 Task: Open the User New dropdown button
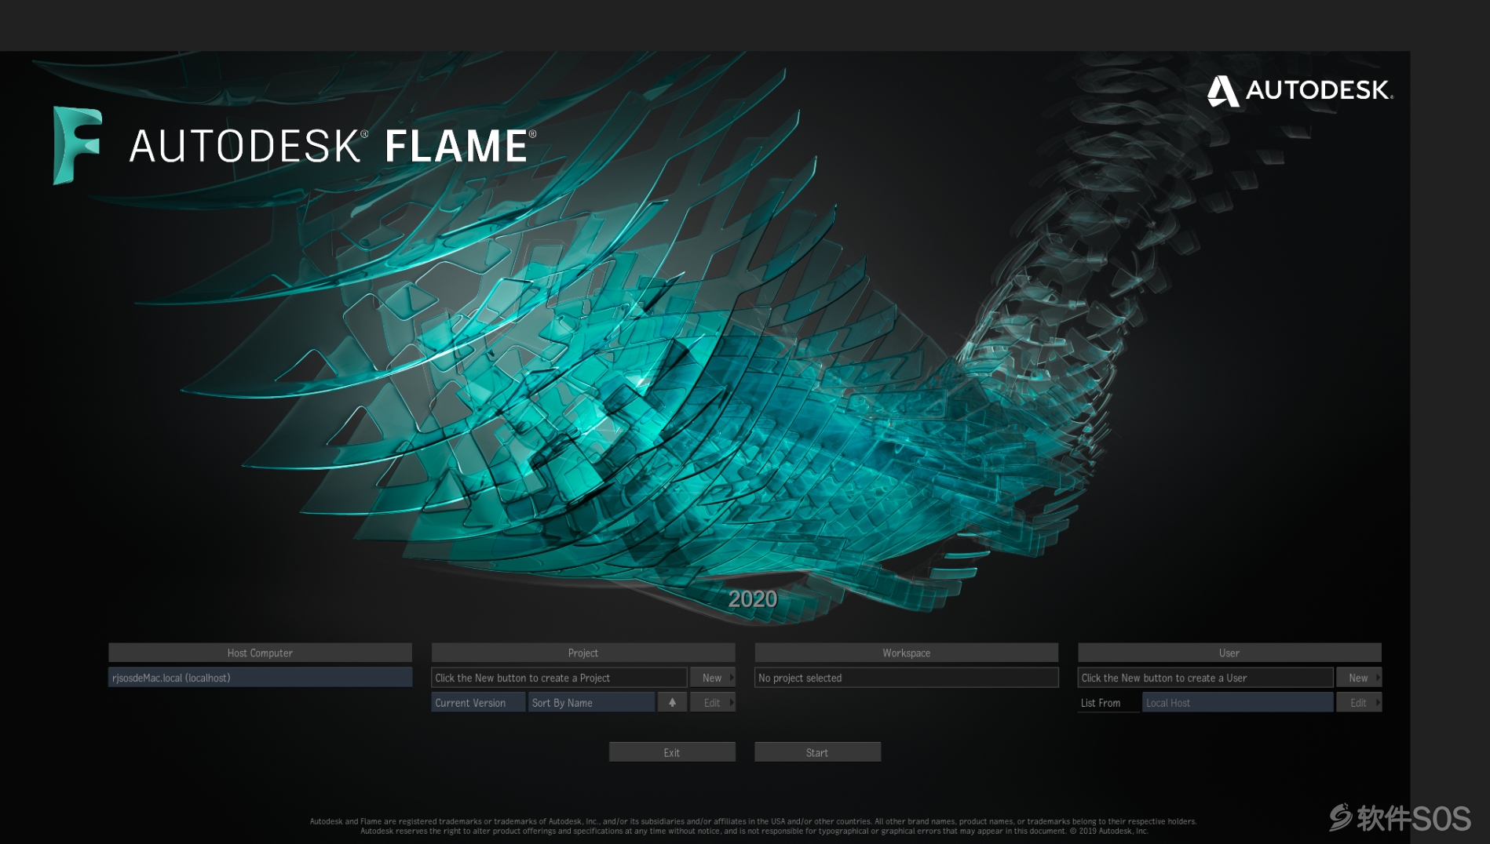1359,678
